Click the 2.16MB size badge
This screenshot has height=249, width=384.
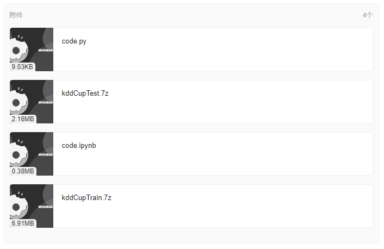click(23, 119)
